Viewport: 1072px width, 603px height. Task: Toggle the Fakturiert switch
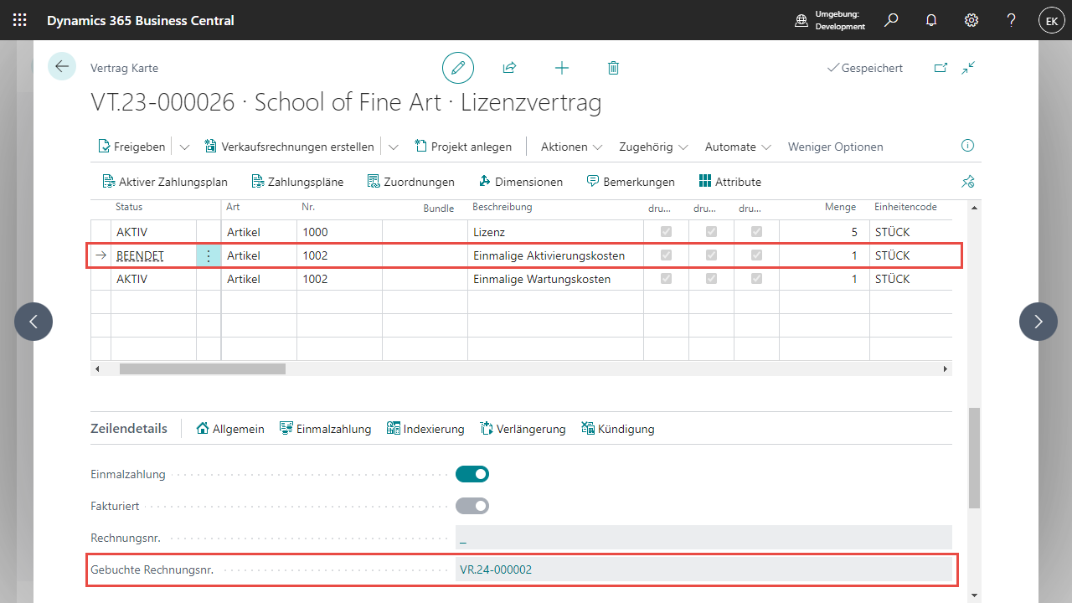coord(472,506)
